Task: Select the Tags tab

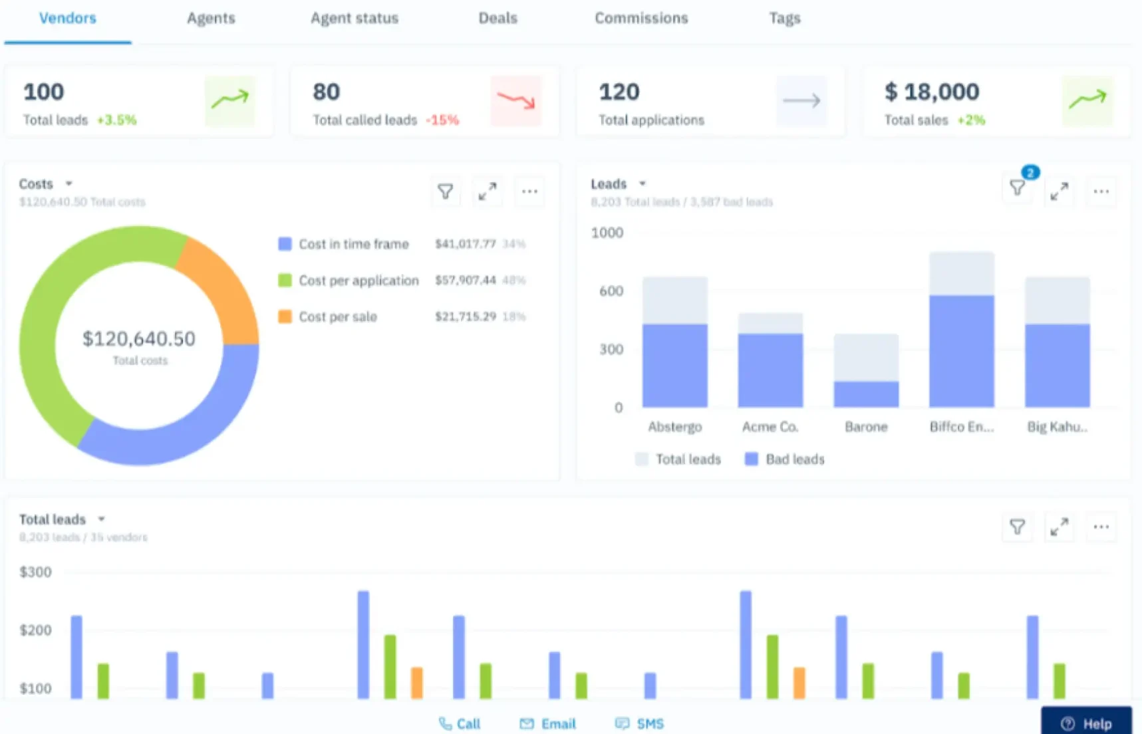Action: coord(785,19)
